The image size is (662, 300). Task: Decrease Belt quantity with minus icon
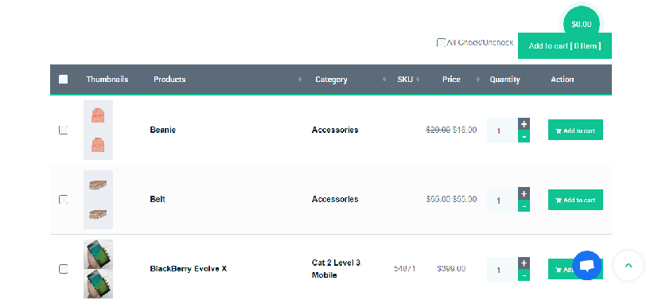click(x=524, y=206)
